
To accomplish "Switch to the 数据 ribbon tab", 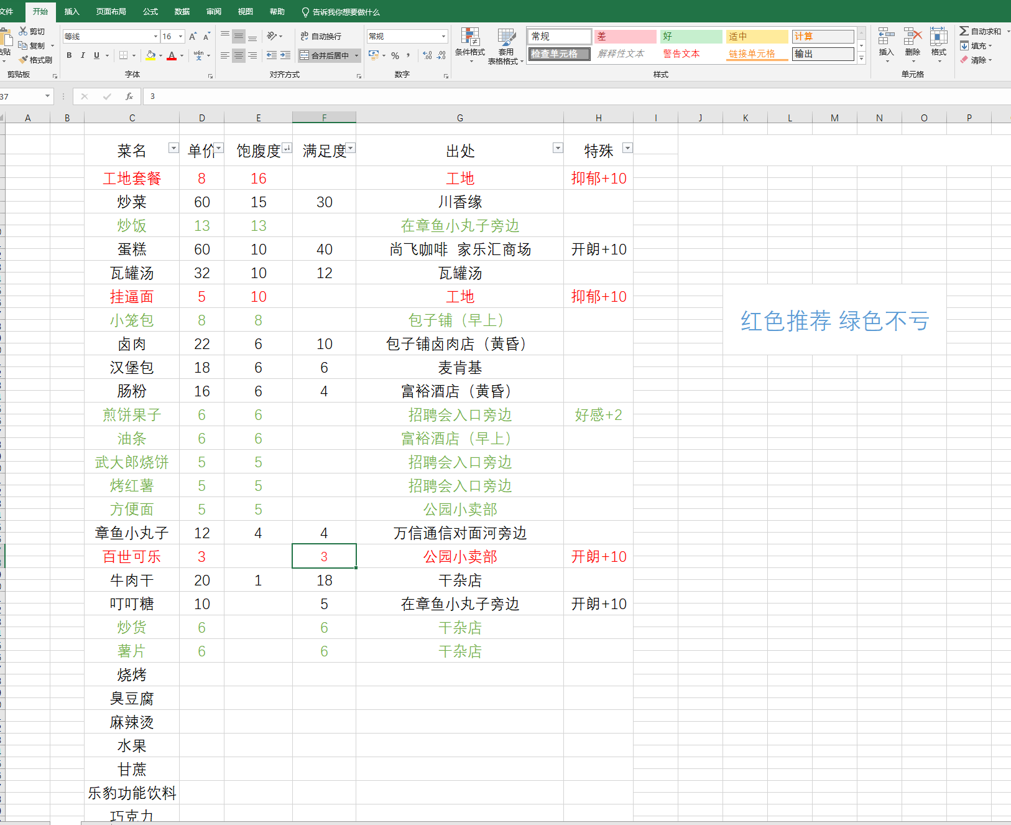I will pos(182,11).
